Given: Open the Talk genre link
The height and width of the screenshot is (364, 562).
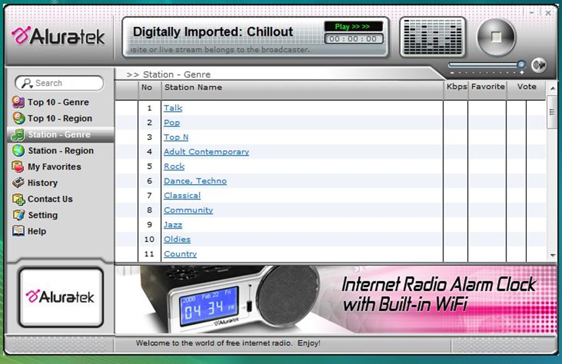Looking at the screenshot, I should coord(173,108).
